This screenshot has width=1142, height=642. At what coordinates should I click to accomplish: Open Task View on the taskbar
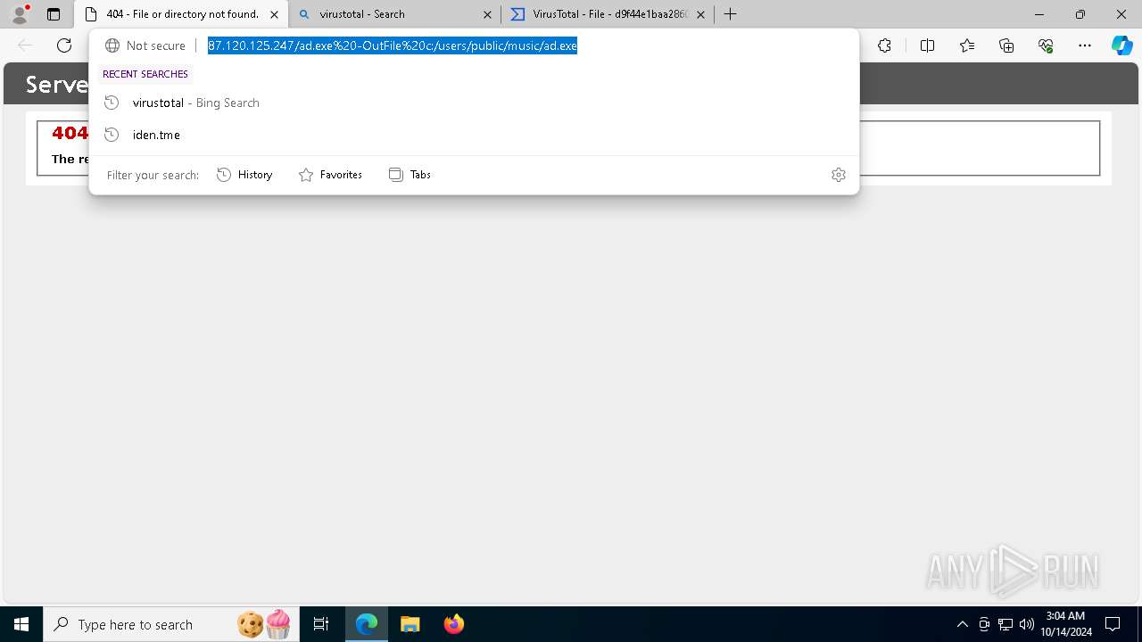321,624
